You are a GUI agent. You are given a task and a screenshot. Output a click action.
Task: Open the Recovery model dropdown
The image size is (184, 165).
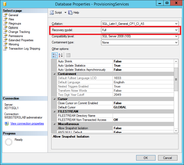[x=176, y=30]
